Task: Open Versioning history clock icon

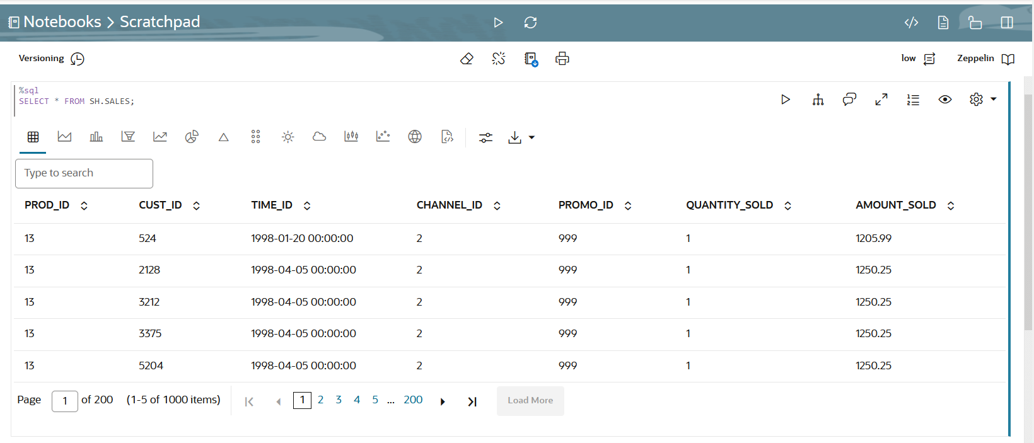Action: coord(78,59)
